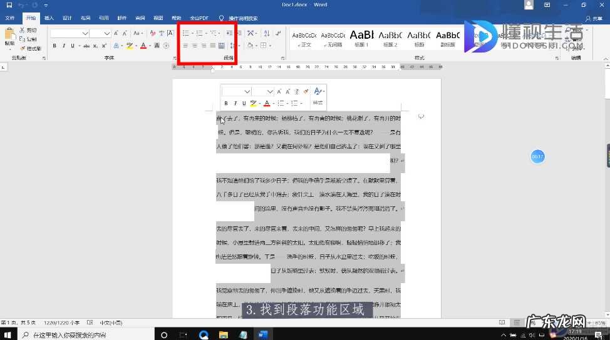Open the Borders dropdown
The image size is (610, 340).
tap(269, 46)
